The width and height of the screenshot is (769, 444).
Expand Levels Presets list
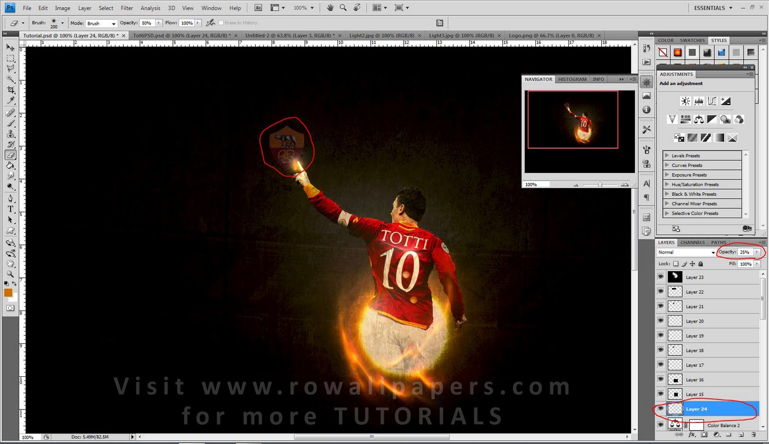point(667,156)
